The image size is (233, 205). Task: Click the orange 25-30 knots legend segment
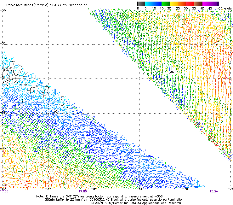click(x=182, y=4)
